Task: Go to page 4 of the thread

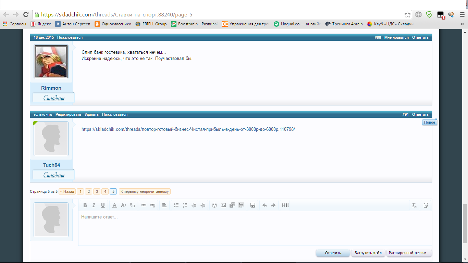Action: 105,191
